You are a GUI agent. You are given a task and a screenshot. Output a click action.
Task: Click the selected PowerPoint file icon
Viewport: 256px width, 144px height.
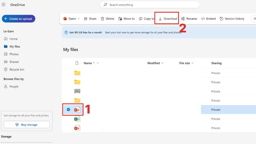[x=77, y=109]
